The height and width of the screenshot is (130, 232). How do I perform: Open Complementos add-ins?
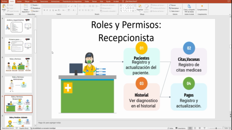pos(202,8)
